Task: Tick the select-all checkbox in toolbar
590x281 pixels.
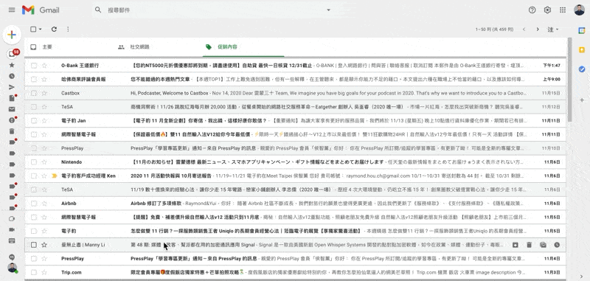Action: point(33,29)
